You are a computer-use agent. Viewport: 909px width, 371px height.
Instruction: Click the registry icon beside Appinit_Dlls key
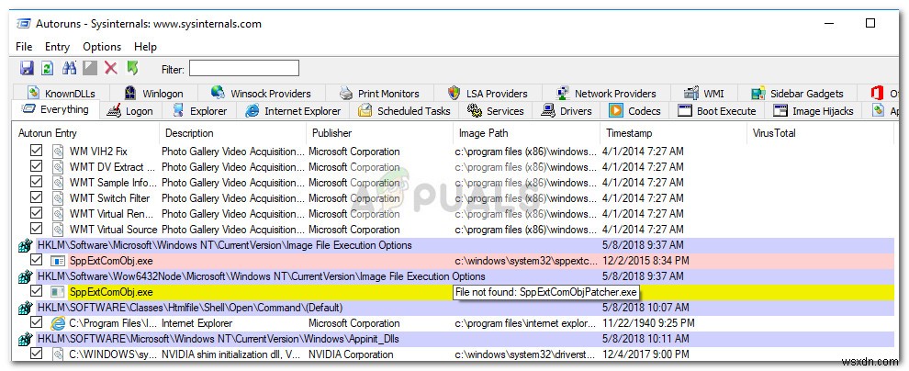(x=25, y=339)
